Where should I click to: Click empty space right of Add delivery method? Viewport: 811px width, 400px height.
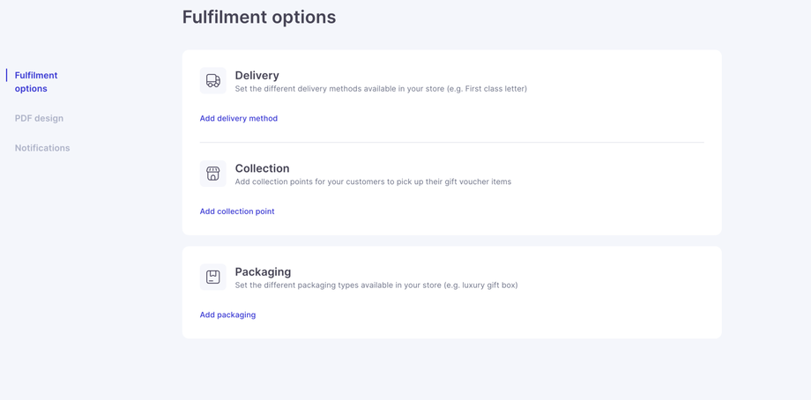click(x=485, y=118)
